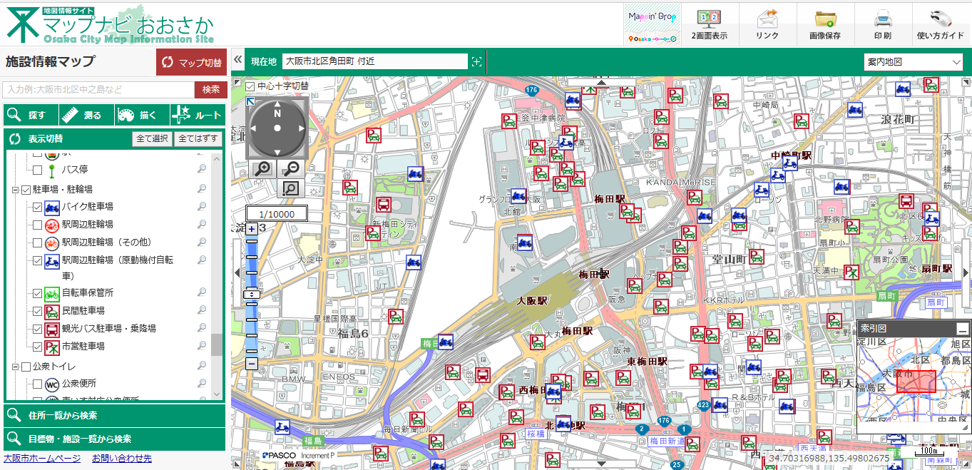Pan map left with west edge arrow
Image resolution: width=972 pixels, height=470 pixels.
[237, 272]
